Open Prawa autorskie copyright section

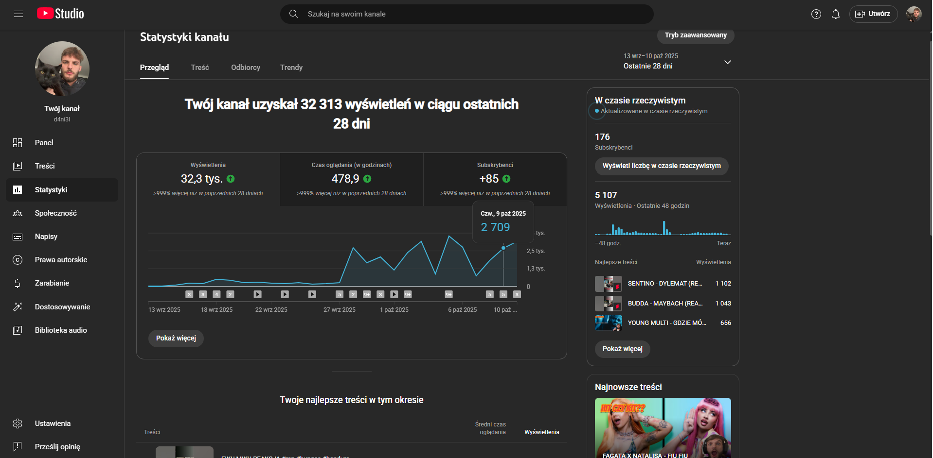click(61, 260)
